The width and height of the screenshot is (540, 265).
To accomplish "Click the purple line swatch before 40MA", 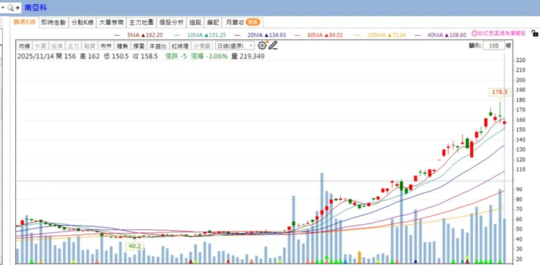I will [418, 35].
